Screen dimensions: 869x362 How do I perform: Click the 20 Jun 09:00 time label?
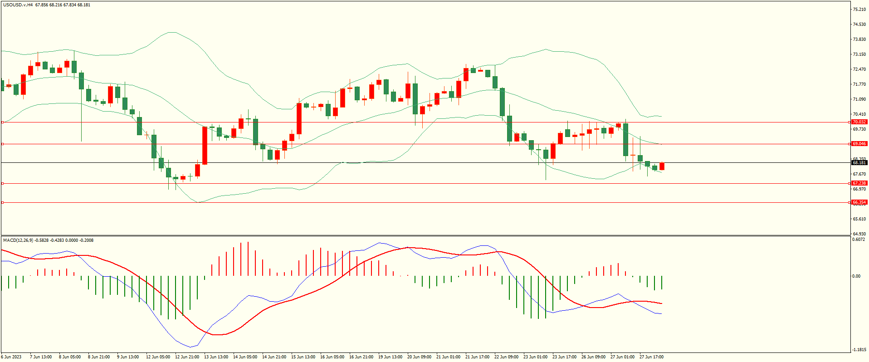(419, 357)
